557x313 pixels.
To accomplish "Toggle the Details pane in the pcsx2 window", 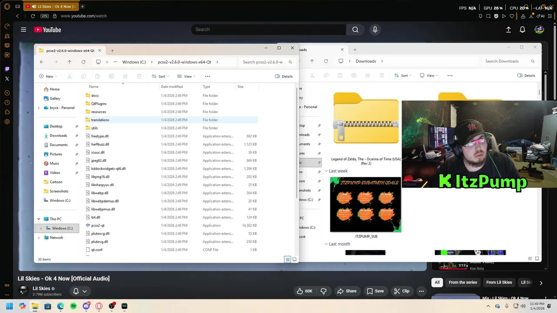I will click(284, 77).
